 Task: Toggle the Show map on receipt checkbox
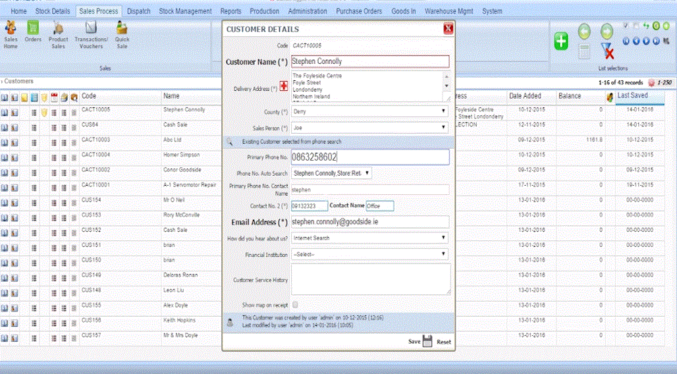295,304
